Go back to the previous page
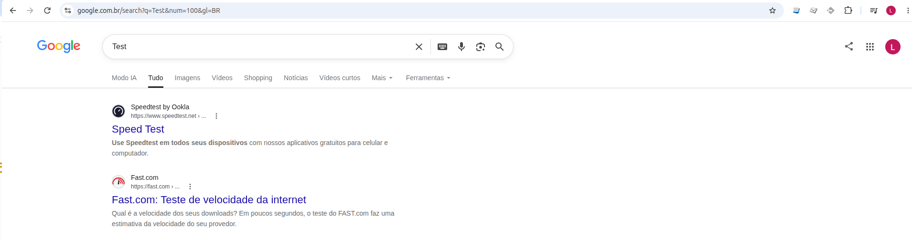Screen dimensions: 912x240 click(13, 10)
